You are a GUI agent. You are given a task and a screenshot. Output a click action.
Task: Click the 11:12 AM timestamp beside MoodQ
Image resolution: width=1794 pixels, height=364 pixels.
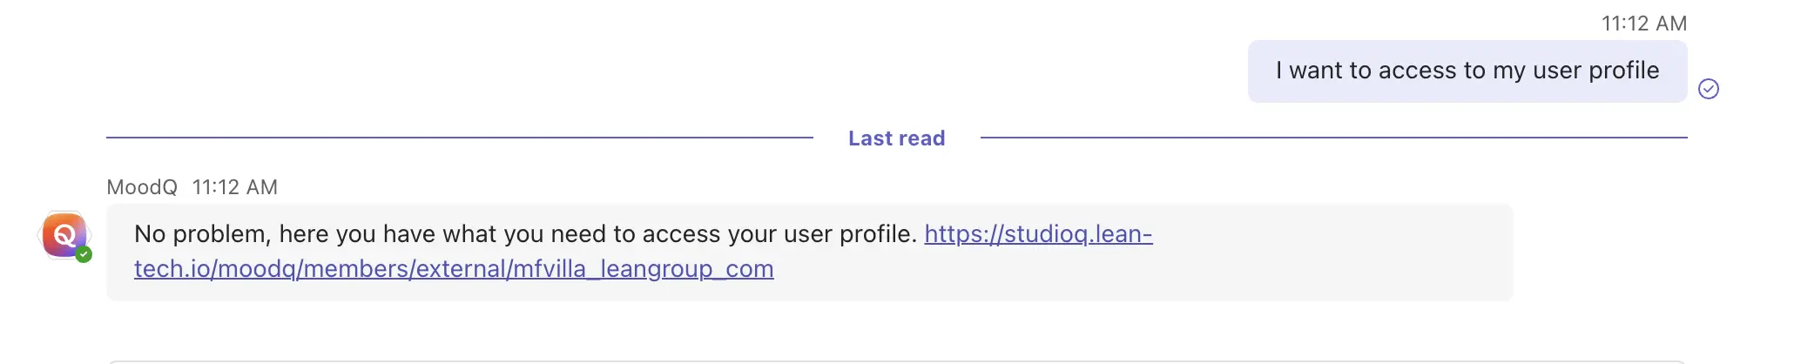click(234, 187)
